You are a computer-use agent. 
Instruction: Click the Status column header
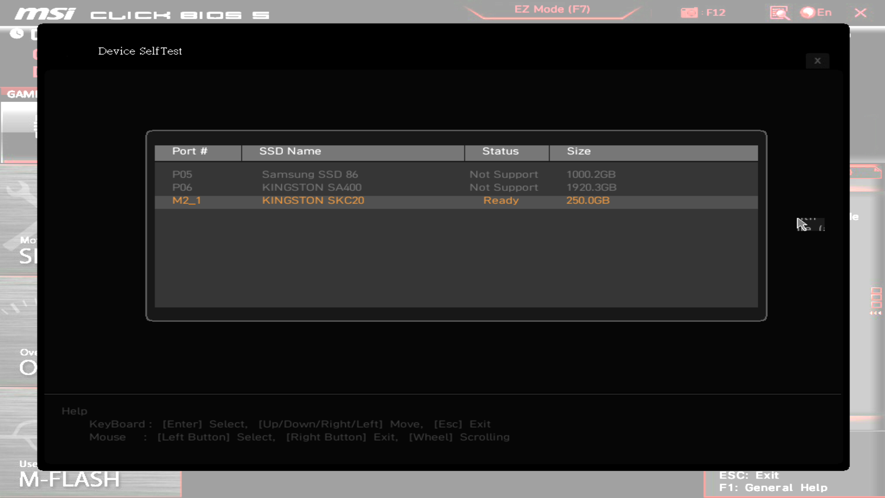(x=500, y=151)
